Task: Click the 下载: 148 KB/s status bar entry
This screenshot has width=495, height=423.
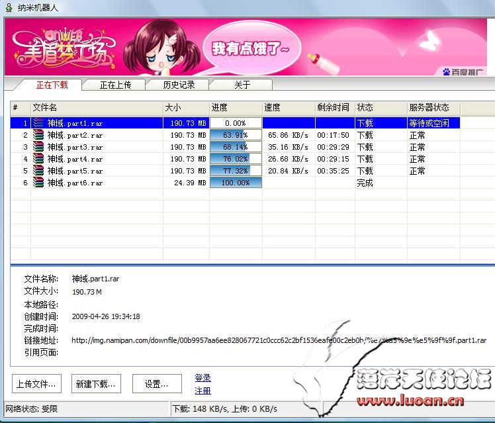Action: pyautogui.click(x=225, y=409)
